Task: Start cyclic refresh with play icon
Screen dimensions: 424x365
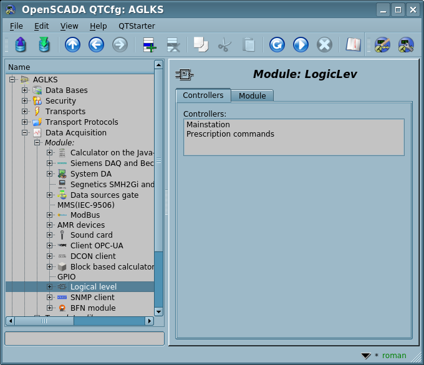Action: tap(301, 45)
